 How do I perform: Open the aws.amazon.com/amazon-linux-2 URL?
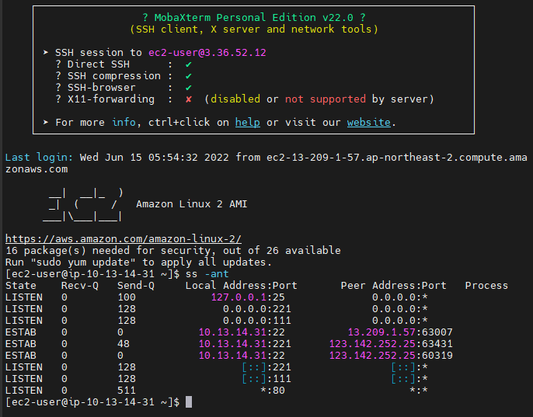point(124,239)
